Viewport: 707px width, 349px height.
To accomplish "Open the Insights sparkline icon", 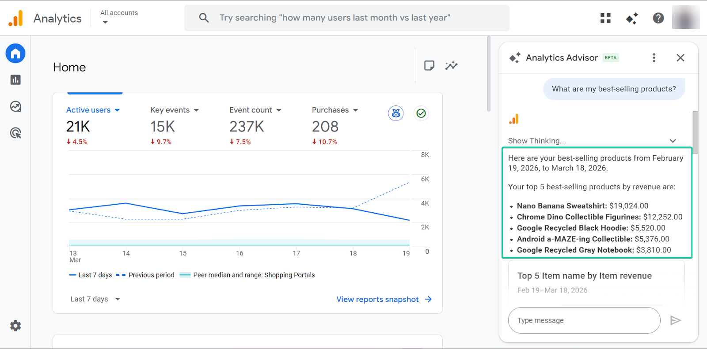I will pyautogui.click(x=451, y=66).
